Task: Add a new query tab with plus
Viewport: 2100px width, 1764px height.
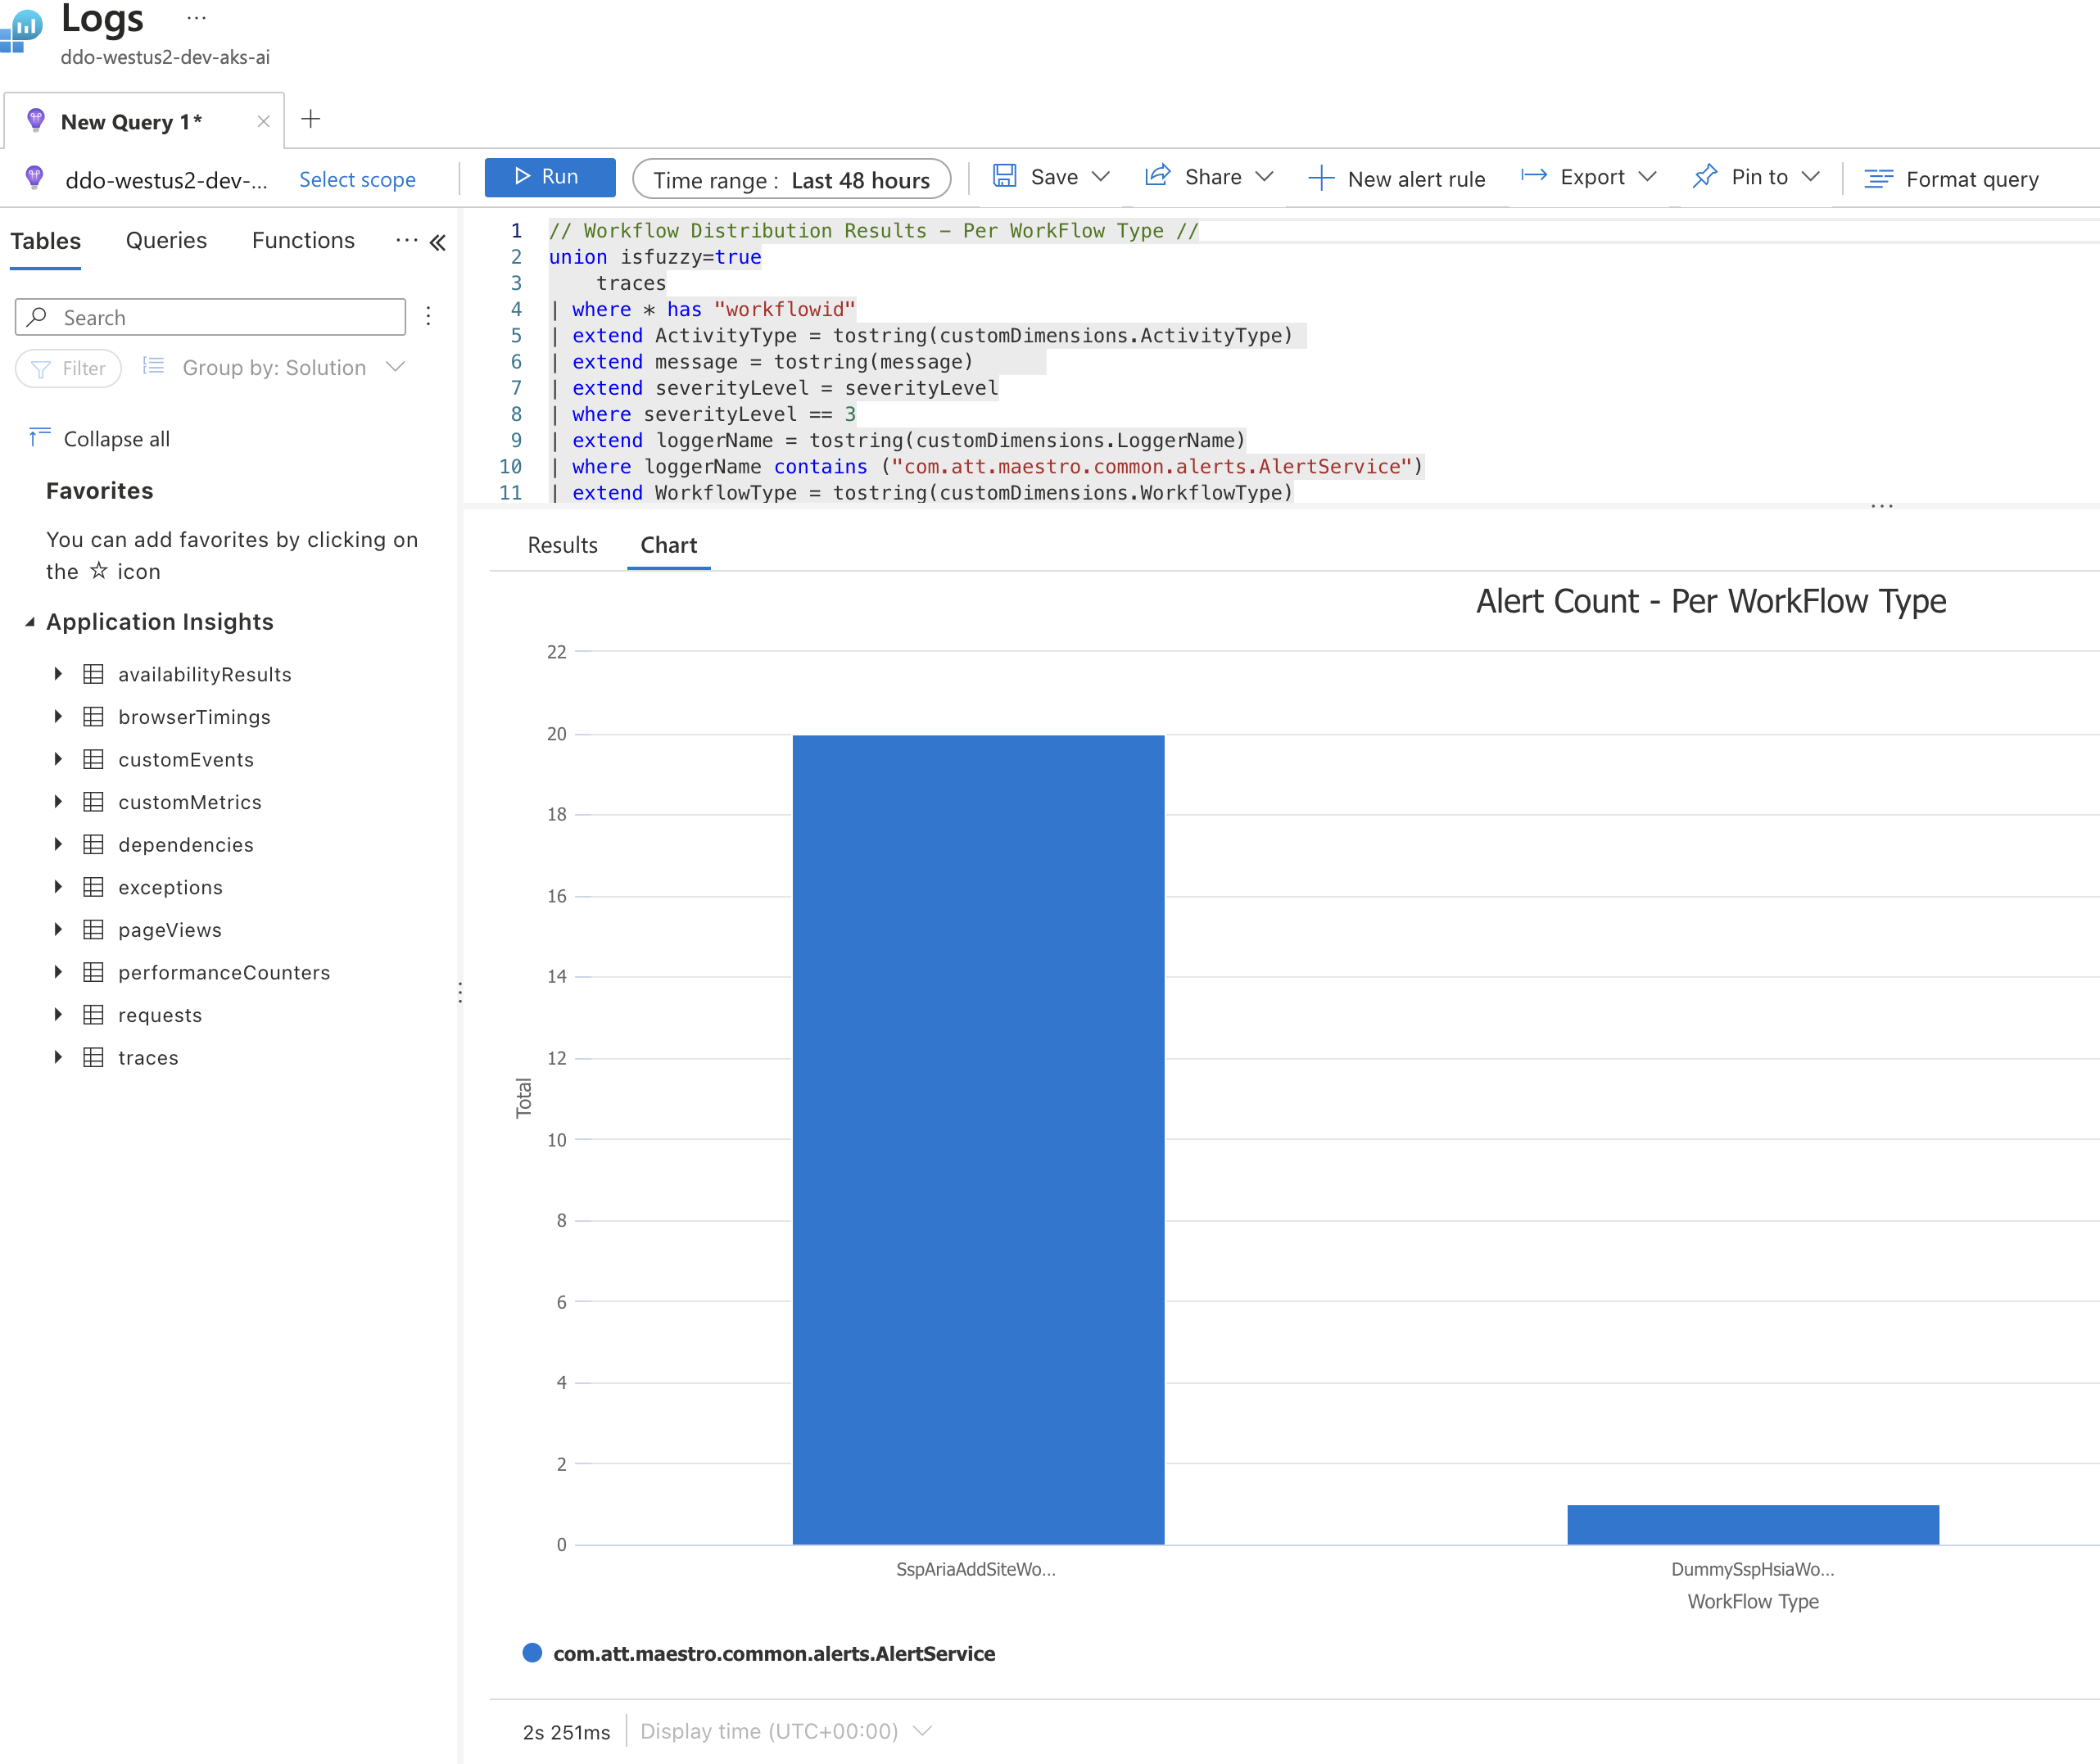Action: click(311, 119)
